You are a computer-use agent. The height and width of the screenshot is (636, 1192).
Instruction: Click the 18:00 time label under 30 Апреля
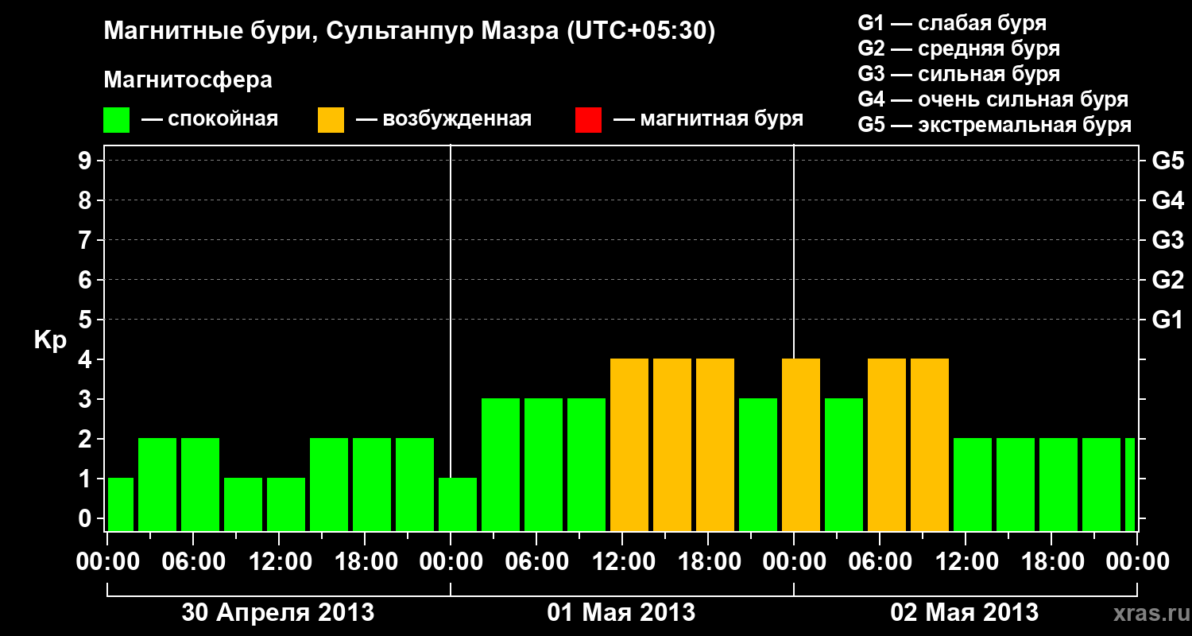click(365, 562)
